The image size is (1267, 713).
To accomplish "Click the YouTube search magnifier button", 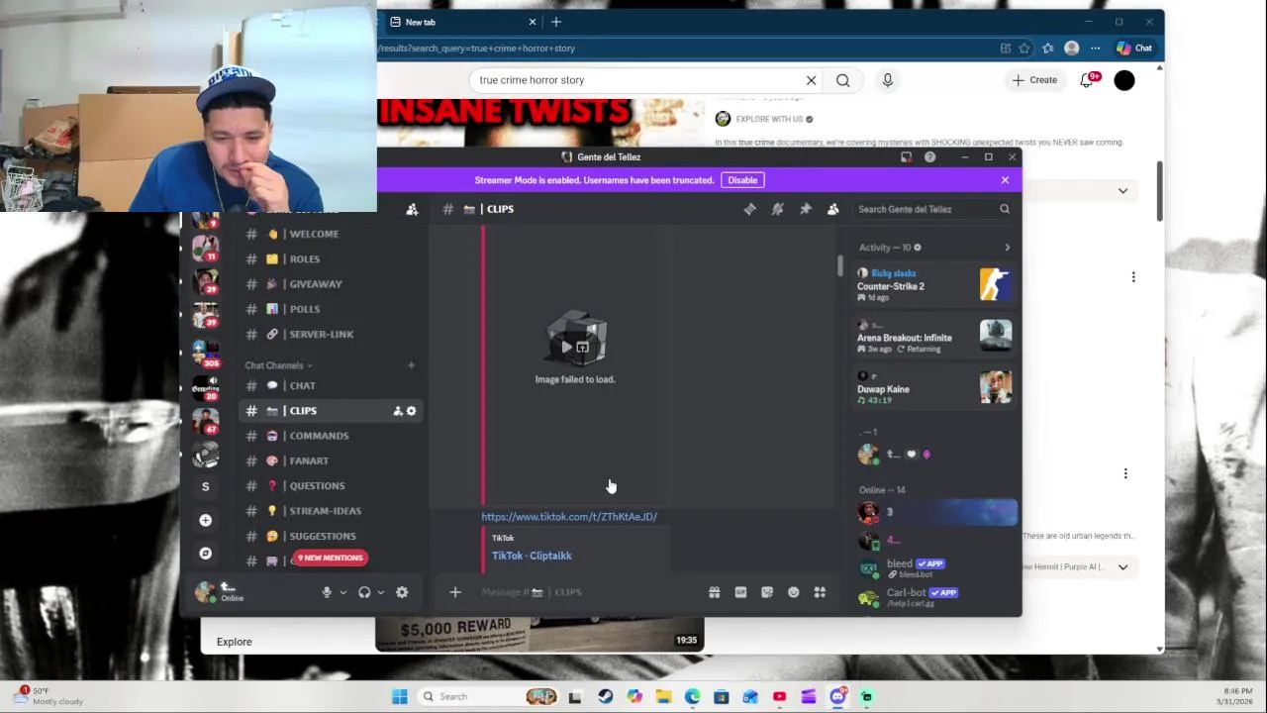I will point(842,80).
